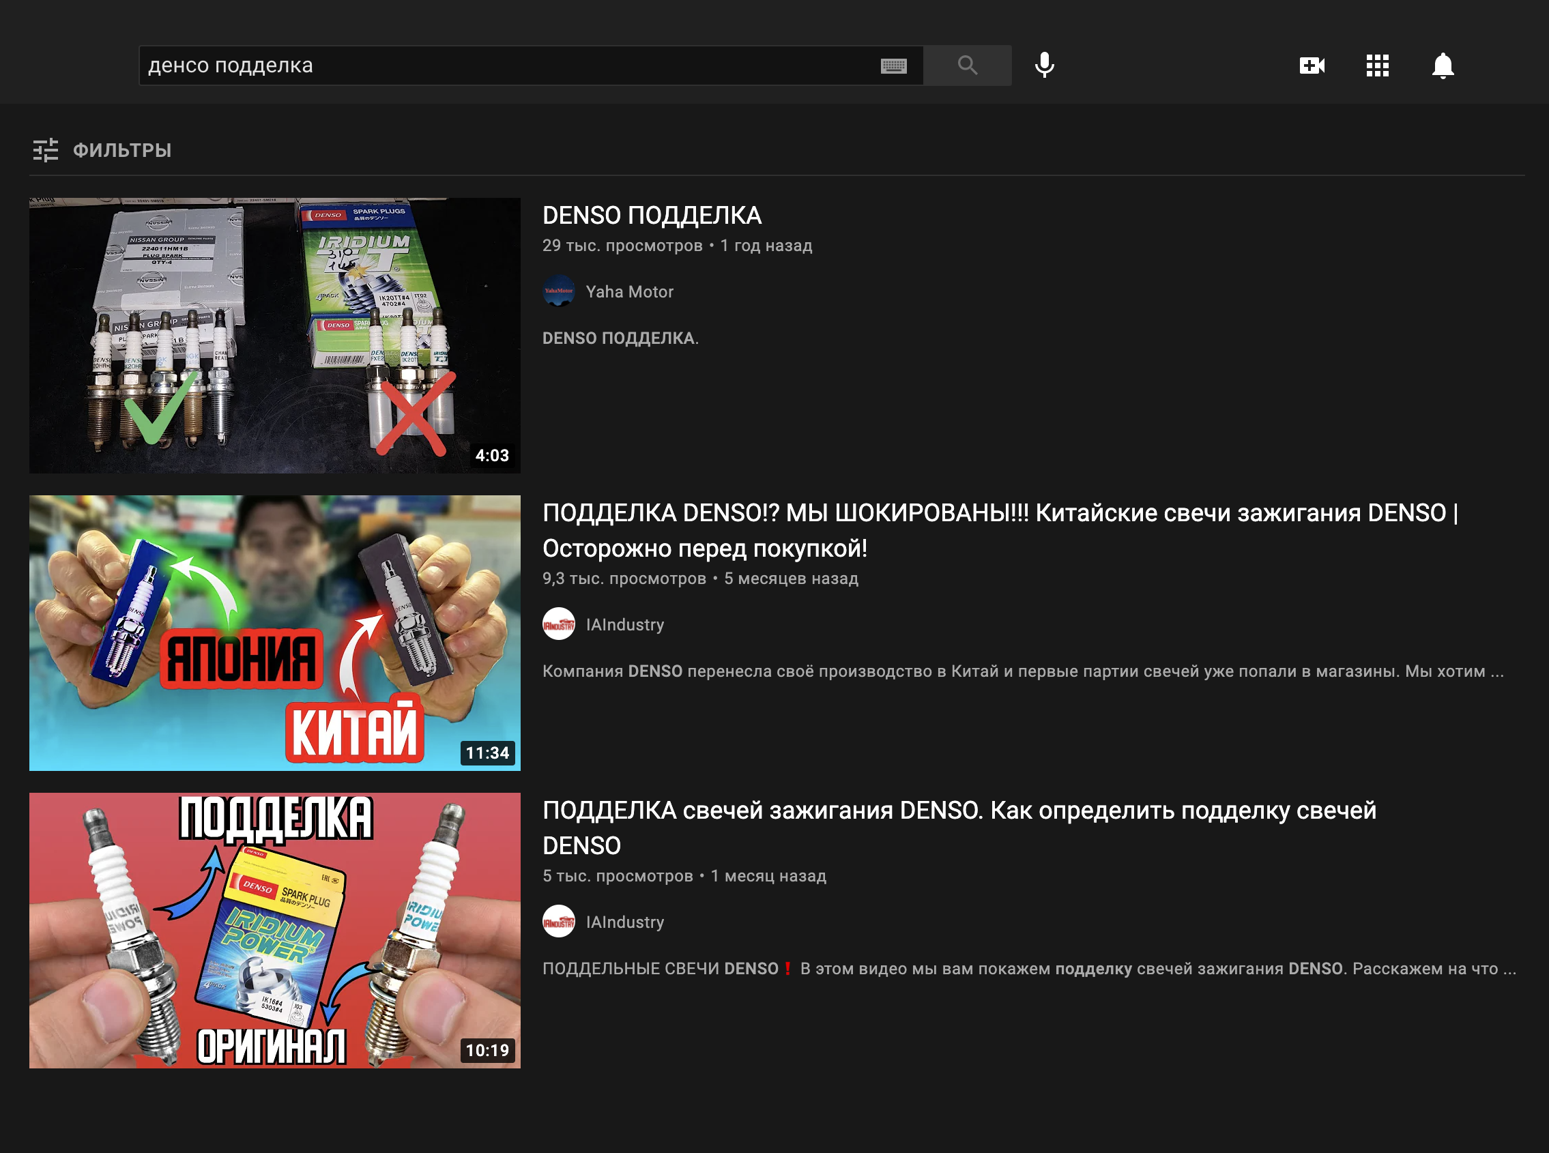Open notifications bell icon
1549x1153 pixels.
pos(1443,65)
